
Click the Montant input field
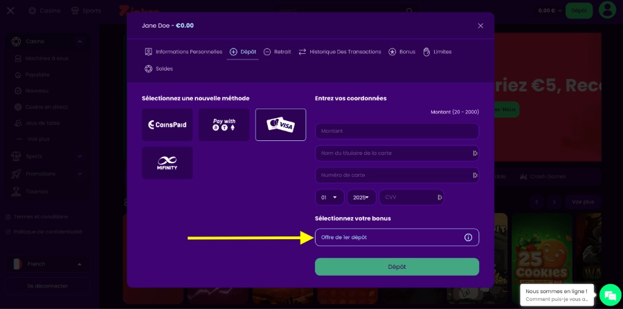click(396, 131)
